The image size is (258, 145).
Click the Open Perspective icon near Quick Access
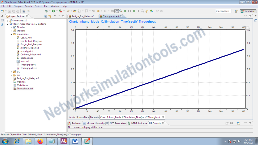click(x=236, y=11)
